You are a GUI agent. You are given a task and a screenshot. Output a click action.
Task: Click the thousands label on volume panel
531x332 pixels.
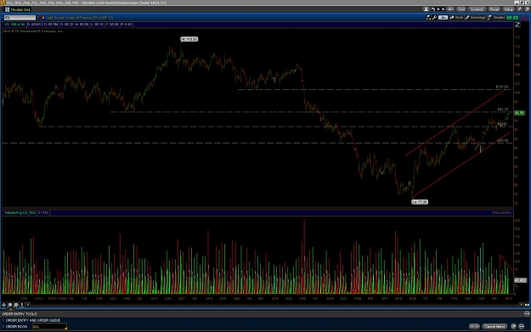[x=501, y=213]
